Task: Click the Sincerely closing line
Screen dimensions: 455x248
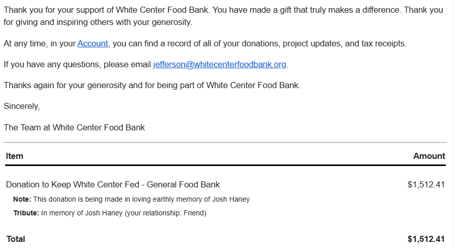Action: click(22, 106)
